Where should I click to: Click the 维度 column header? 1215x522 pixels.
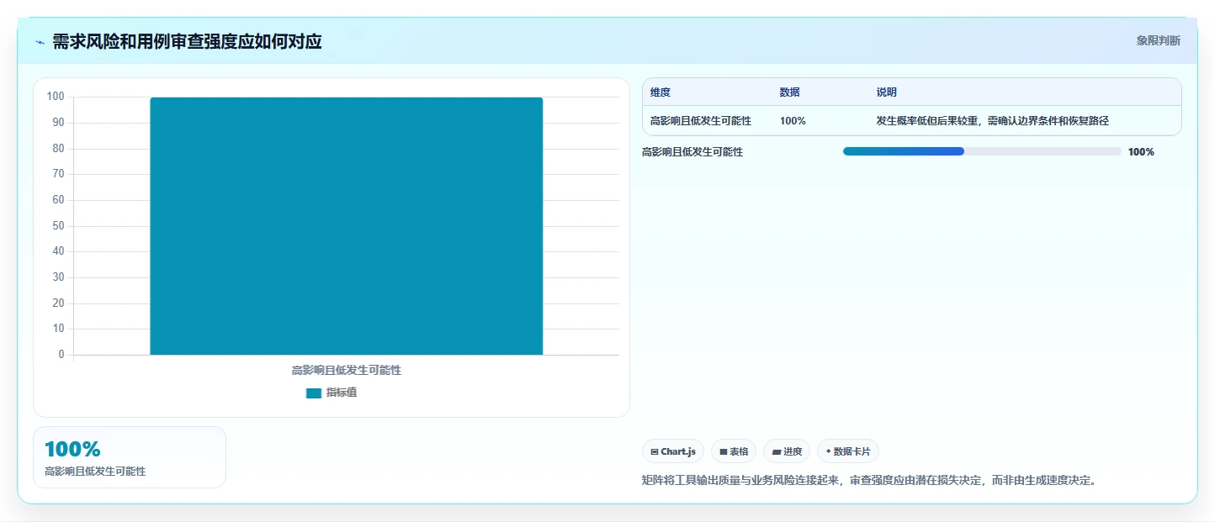pos(661,92)
